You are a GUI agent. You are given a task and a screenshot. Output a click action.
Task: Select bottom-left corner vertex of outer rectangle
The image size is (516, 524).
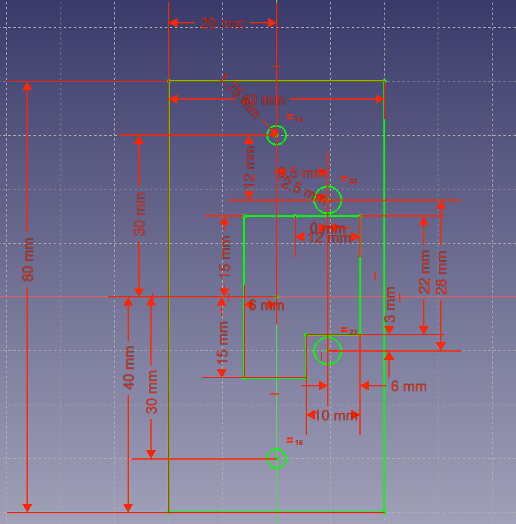[169, 512]
